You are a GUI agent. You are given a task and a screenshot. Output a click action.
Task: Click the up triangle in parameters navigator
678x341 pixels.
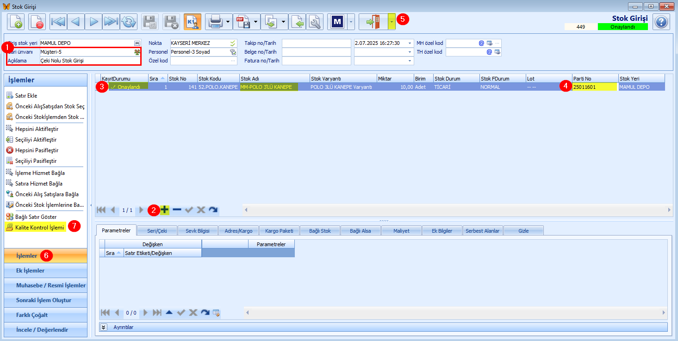[169, 313]
